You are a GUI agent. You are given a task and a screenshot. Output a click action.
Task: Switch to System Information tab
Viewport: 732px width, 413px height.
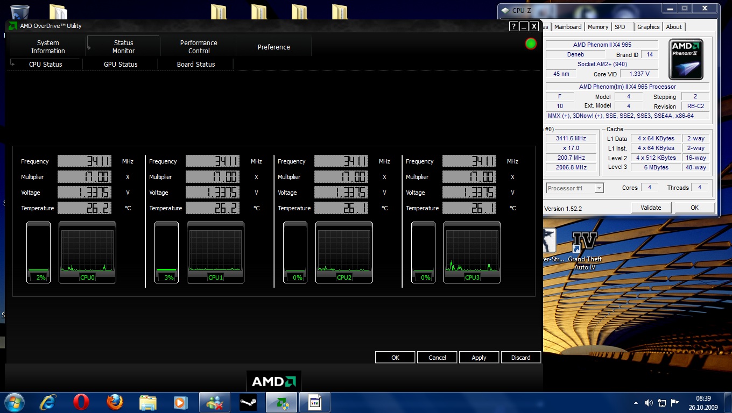(x=48, y=47)
